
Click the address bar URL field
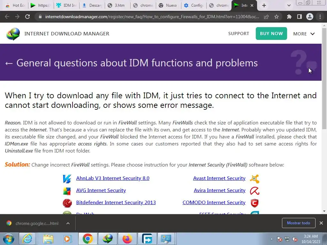152,17
